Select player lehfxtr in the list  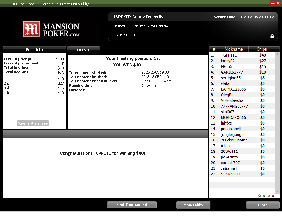242,123
